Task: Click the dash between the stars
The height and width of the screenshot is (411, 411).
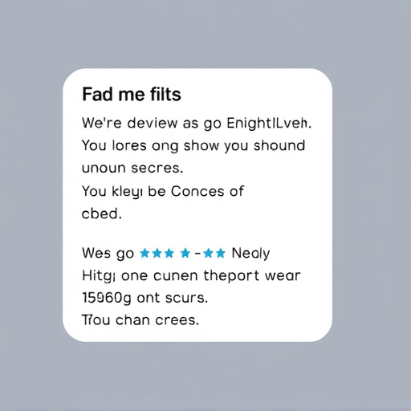Action: point(197,253)
